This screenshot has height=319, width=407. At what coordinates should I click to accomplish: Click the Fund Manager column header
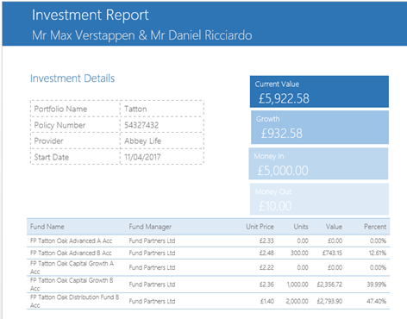[150, 227]
